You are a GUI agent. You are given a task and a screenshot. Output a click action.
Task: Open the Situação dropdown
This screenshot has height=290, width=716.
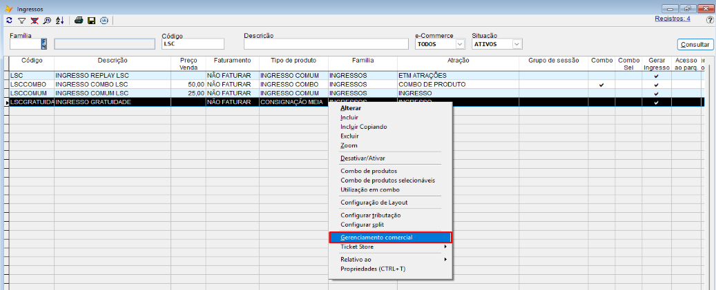tap(516, 44)
